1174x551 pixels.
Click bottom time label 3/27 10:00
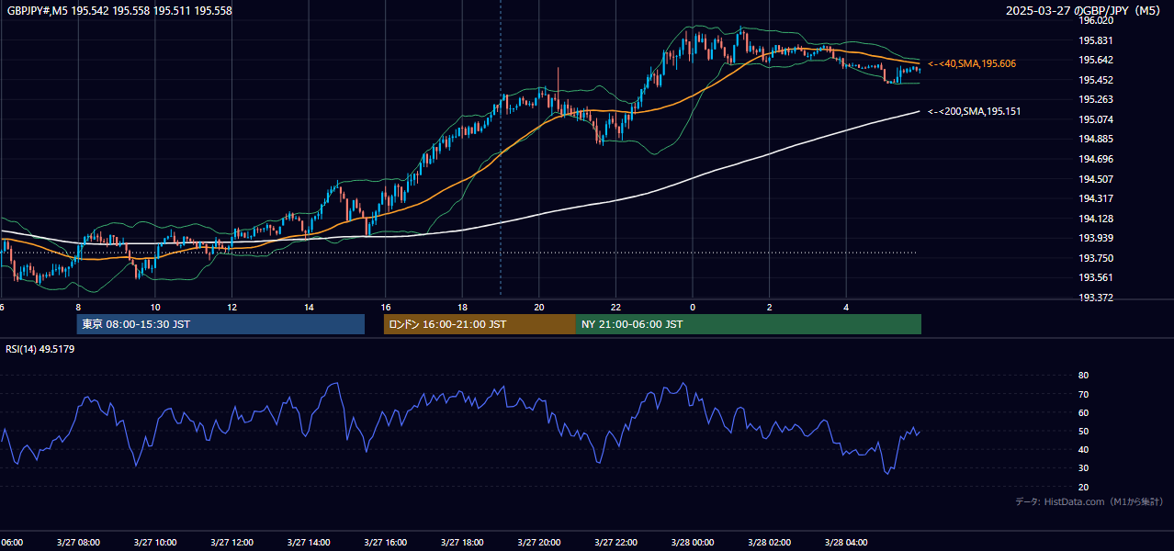pyautogui.click(x=155, y=543)
